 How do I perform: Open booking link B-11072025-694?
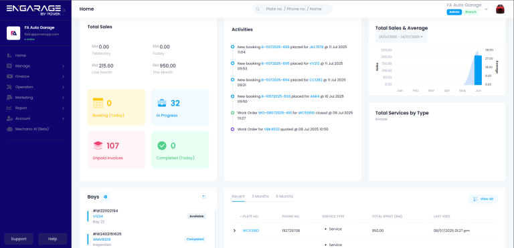(x=275, y=80)
